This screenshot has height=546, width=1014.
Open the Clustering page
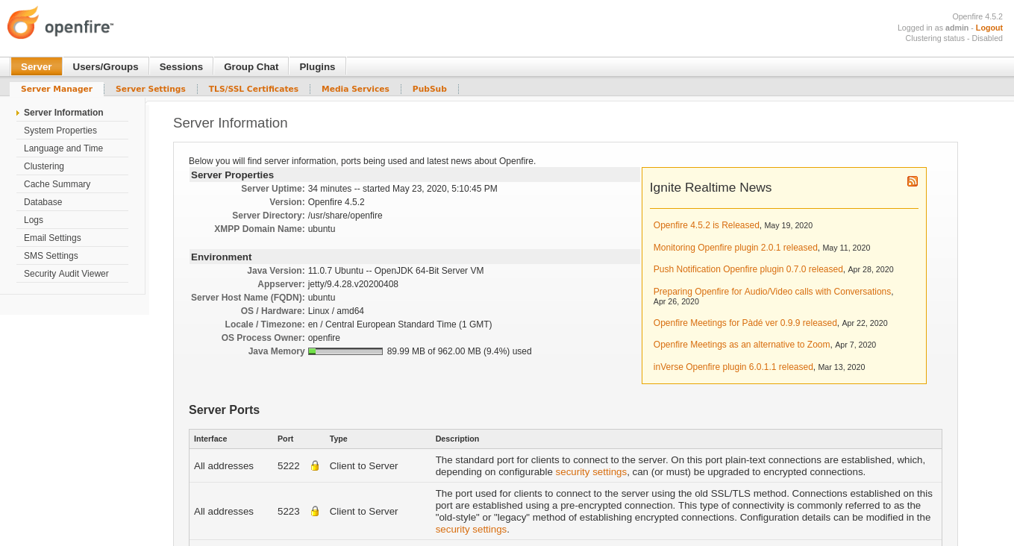(44, 166)
